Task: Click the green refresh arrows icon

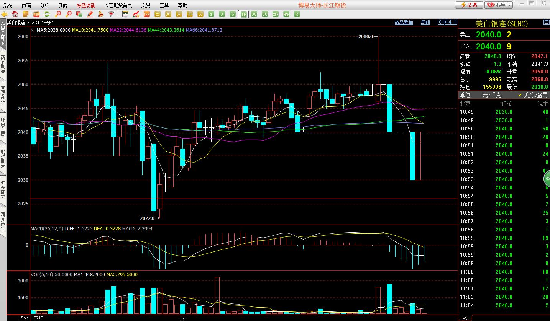Action: tap(47, 14)
